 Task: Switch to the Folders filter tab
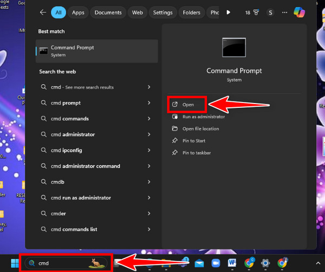pos(192,12)
